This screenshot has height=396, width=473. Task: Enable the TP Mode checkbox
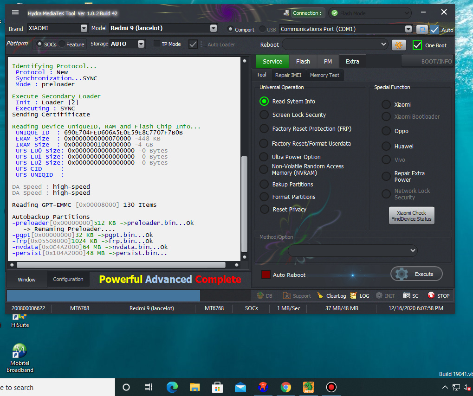click(157, 44)
